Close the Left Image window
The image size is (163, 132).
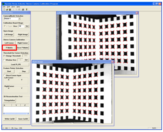[x=137, y=13]
